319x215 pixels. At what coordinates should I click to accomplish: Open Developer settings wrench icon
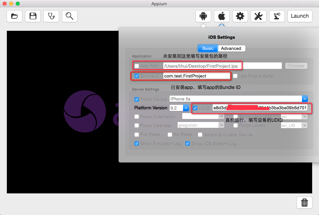(x=258, y=16)
